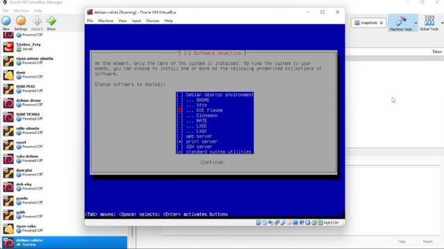This screenshot has width=444, height=249.
Task: Open Help menu in VM window
Action: click(168, 21)
